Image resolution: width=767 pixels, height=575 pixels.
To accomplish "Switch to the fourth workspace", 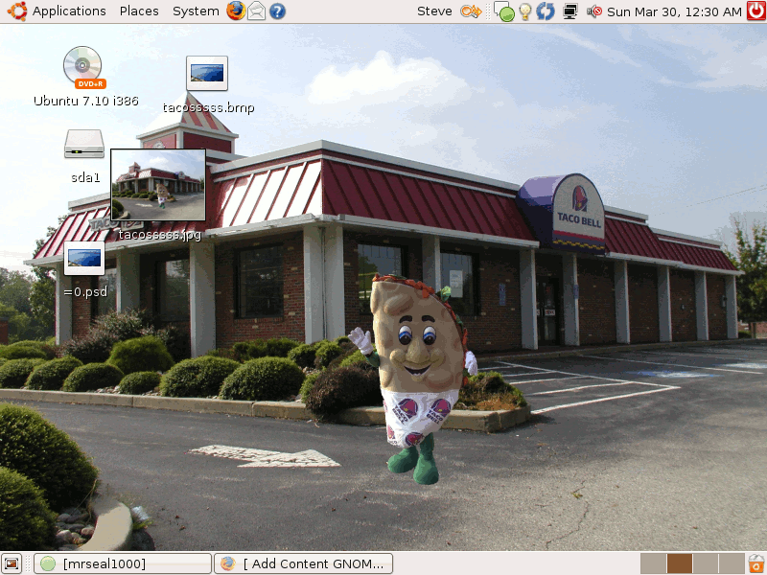I will tap(732, 563).
